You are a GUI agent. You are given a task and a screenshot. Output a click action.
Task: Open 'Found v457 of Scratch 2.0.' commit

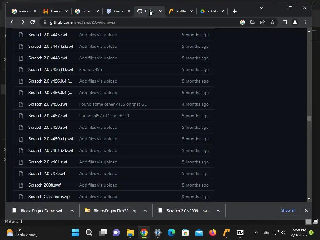(104, 116)
